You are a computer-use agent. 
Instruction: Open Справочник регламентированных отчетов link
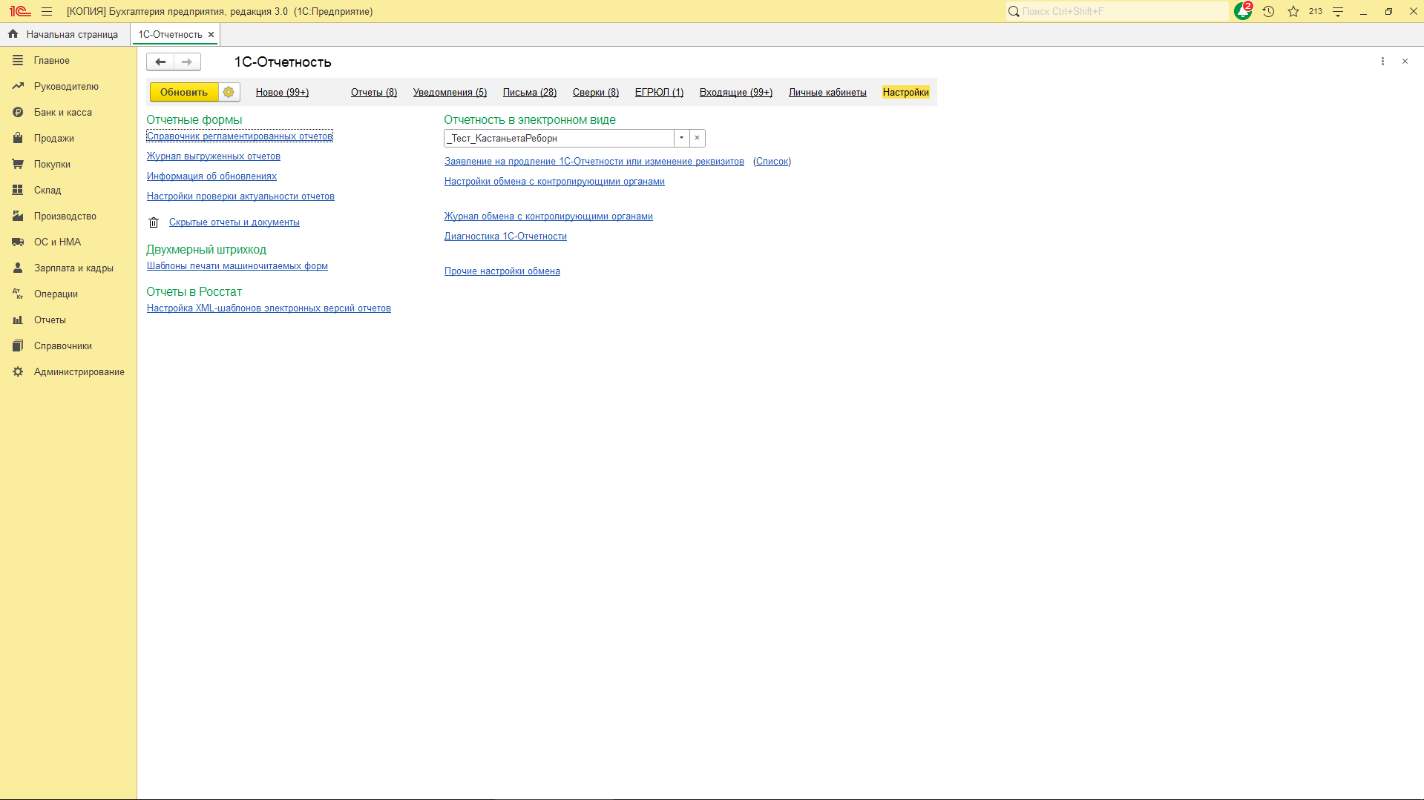[x=240, y=136]
